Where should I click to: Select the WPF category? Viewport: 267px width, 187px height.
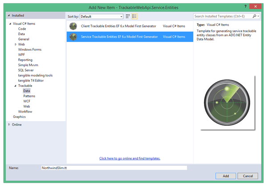tap(21, 55)
